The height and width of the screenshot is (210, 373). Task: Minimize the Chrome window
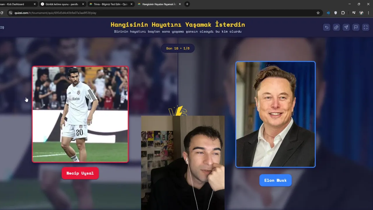tap(350, 4)
